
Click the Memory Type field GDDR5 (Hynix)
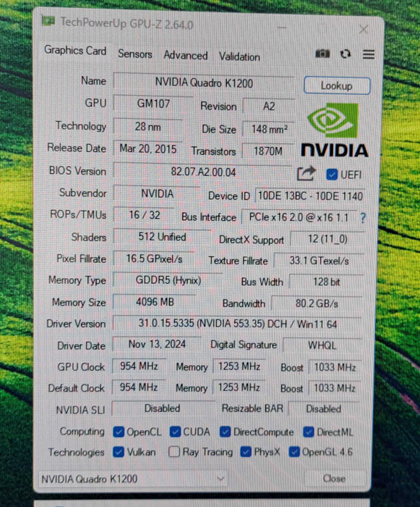point(168,280)
